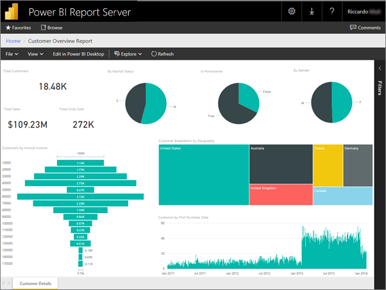Screen dimensions: 386x290
Task: Click the Power BI logo
Action: [13, 12]
